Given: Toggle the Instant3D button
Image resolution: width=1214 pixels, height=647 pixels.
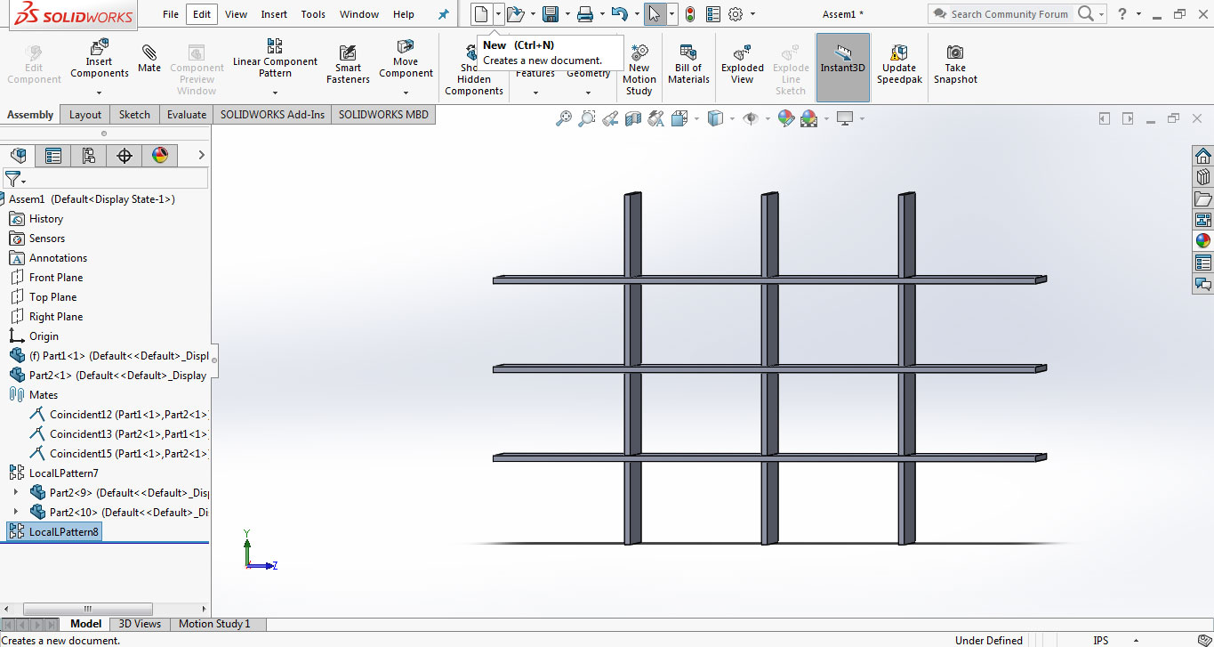Looking at the screenshot, I should pos(842,68).
